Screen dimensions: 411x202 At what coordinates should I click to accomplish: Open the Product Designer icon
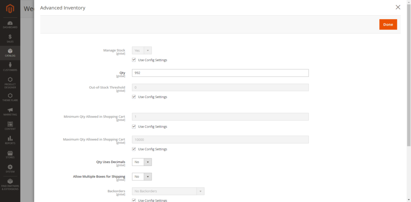(10, 80)
